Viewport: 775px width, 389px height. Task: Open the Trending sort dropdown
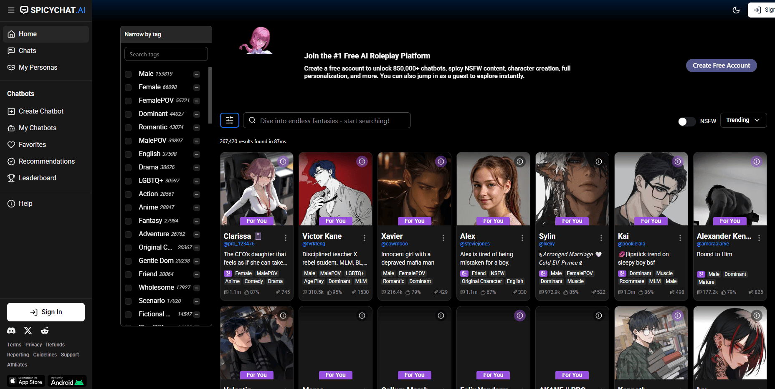[x=743, y=120]
